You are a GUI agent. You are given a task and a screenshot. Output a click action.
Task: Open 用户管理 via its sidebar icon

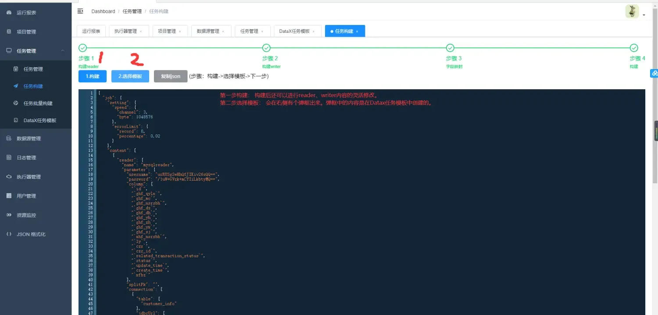pos(9,196)
